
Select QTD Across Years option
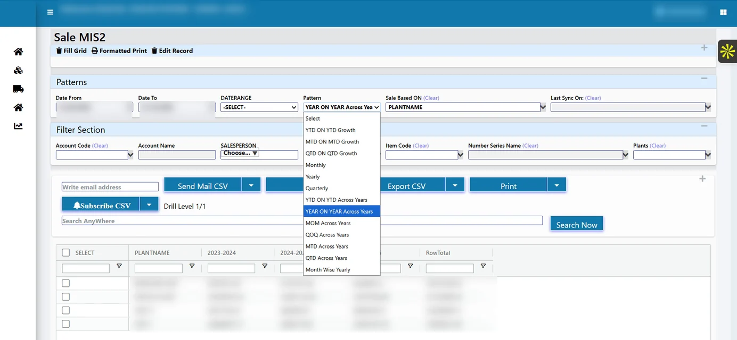point(342,258)
